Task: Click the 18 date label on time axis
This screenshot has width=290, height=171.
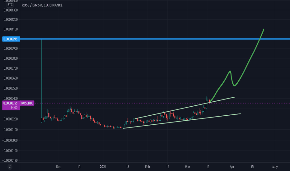Action: 128,167
